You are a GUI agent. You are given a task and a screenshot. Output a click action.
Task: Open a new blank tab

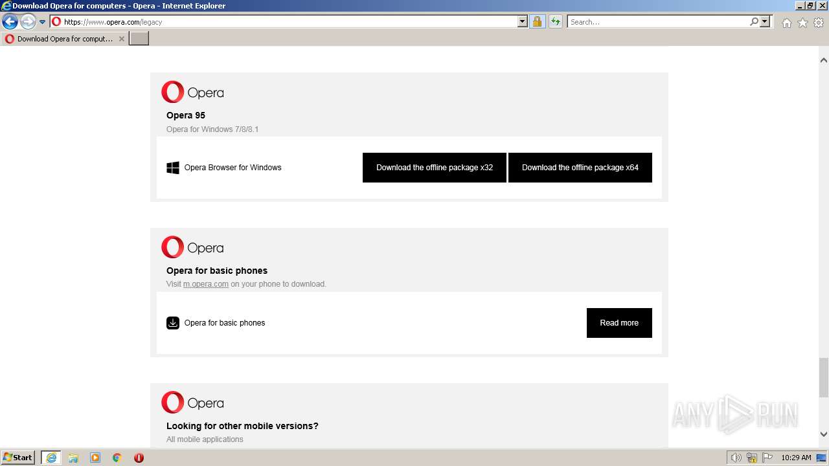pyautogui.click(x=139, y=39)
